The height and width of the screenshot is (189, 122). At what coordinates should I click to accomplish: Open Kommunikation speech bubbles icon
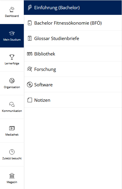(12, 104)
